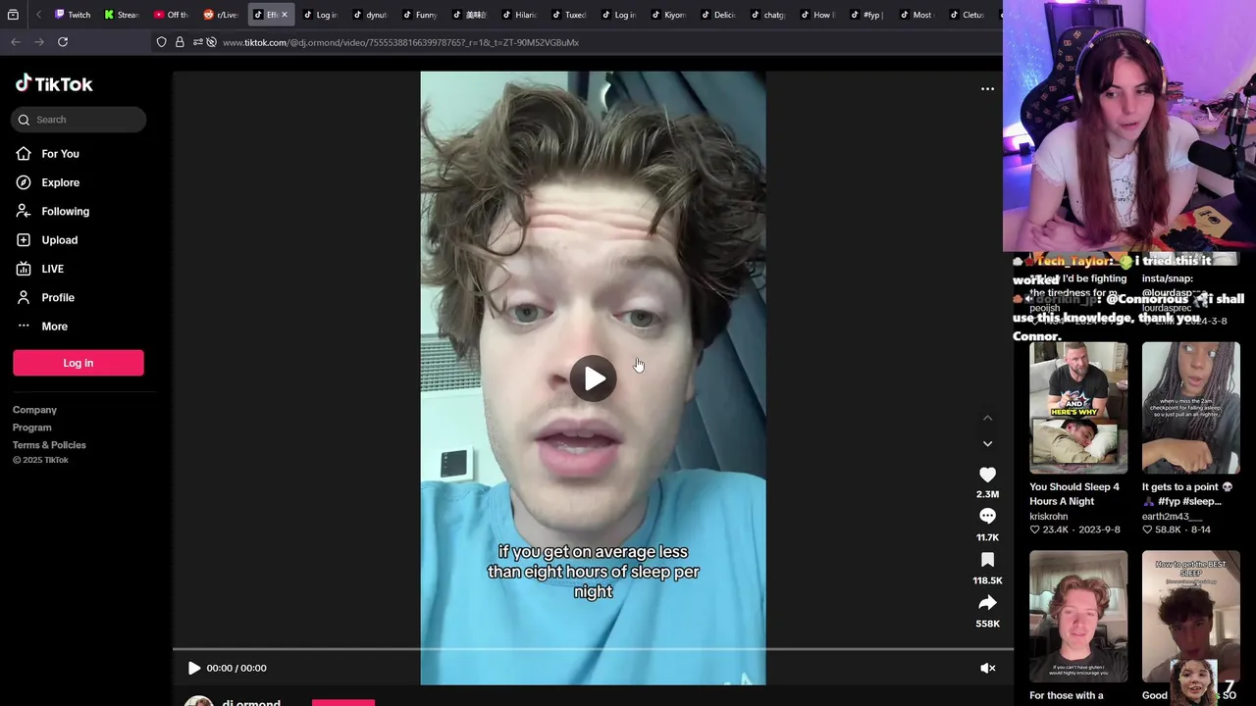Viewport: 1256px width, 706px height.
Task: Open the For You feed
Action: [x=60, y=154]
